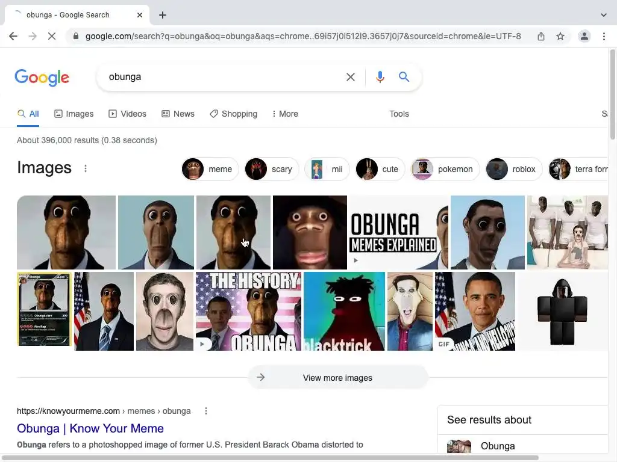Expand the tab search chevron
Image resolution: width=617 pixels, height=462 pixels.
tap(604, 15)
